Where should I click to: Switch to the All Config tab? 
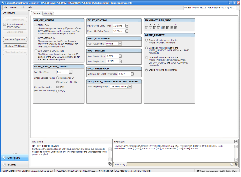[48, 13]
